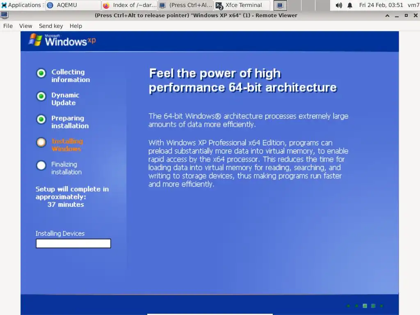420x315 pixels.
Task: Click the 'Collecting information' step indicator
Action: point(41,73)
